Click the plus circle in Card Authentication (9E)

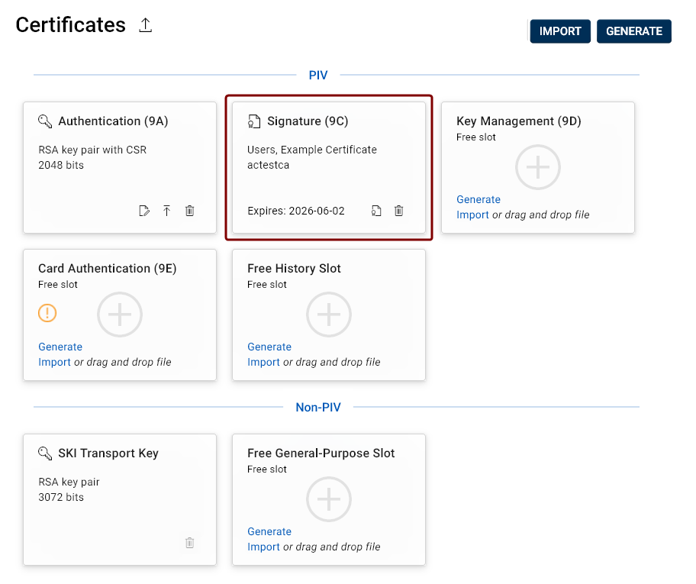click(120, 314)
